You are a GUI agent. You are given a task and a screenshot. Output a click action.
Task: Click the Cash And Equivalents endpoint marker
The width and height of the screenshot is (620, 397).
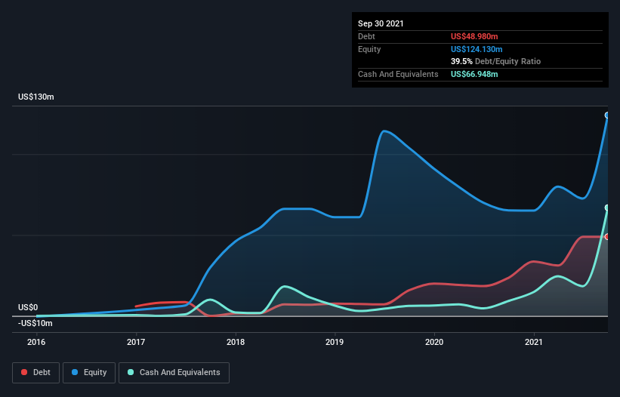tap(607, 208)
